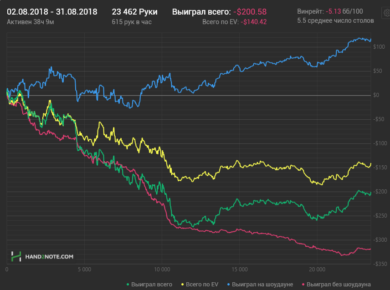Click the 0 x-axis origin label
Screen dimensions: 390x290
click(x=7, y=270)
